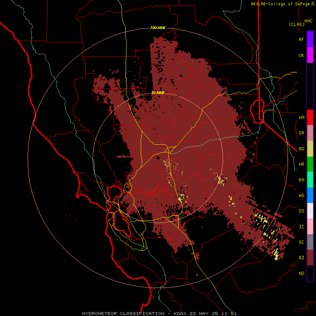The height and width of the screenshot is (316, 316).
Task: Select the GR pinkish legend swatch
Action: [x=310, y=133]
